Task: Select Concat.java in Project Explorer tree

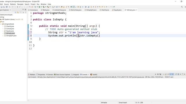Action: [10, 29]
